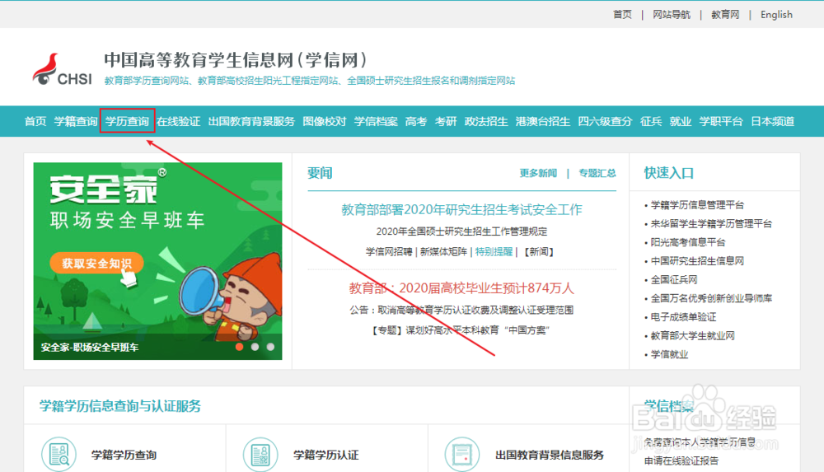
Task: Open the 学籍学历认证 service icon
Action: [x=260, y=454]
